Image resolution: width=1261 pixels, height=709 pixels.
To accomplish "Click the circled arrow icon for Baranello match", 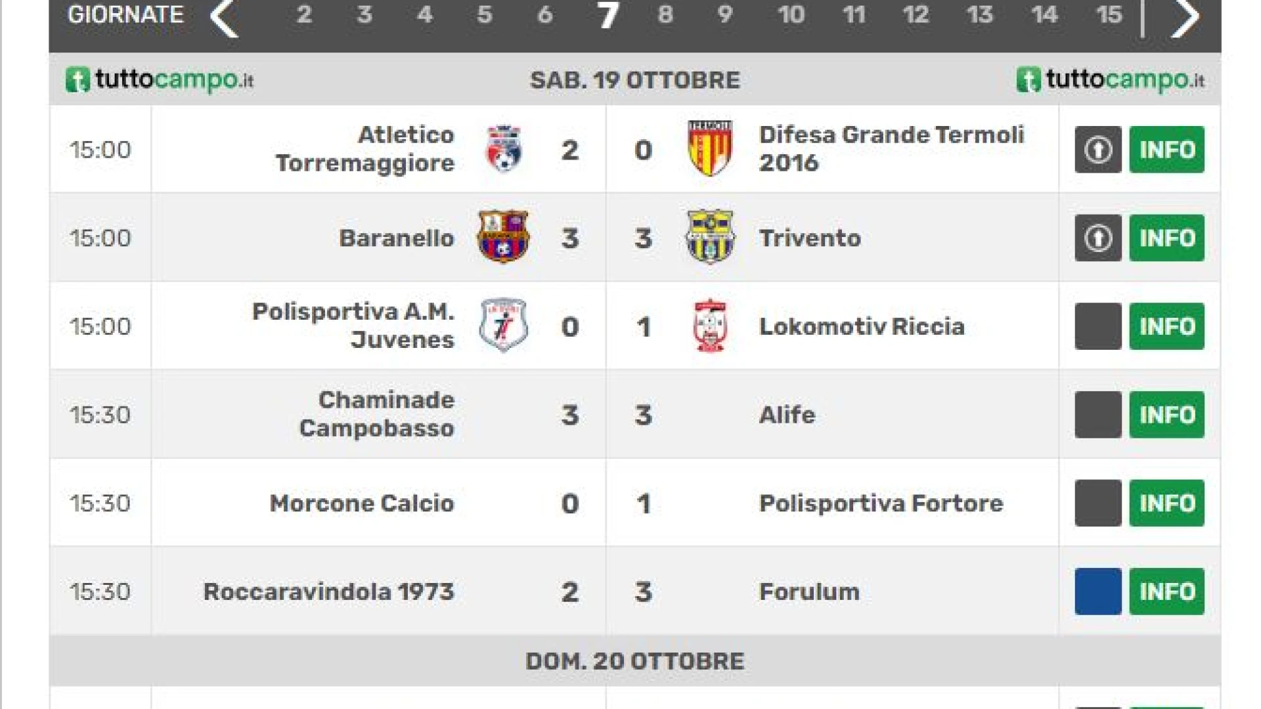I will tap(1098, 238).
